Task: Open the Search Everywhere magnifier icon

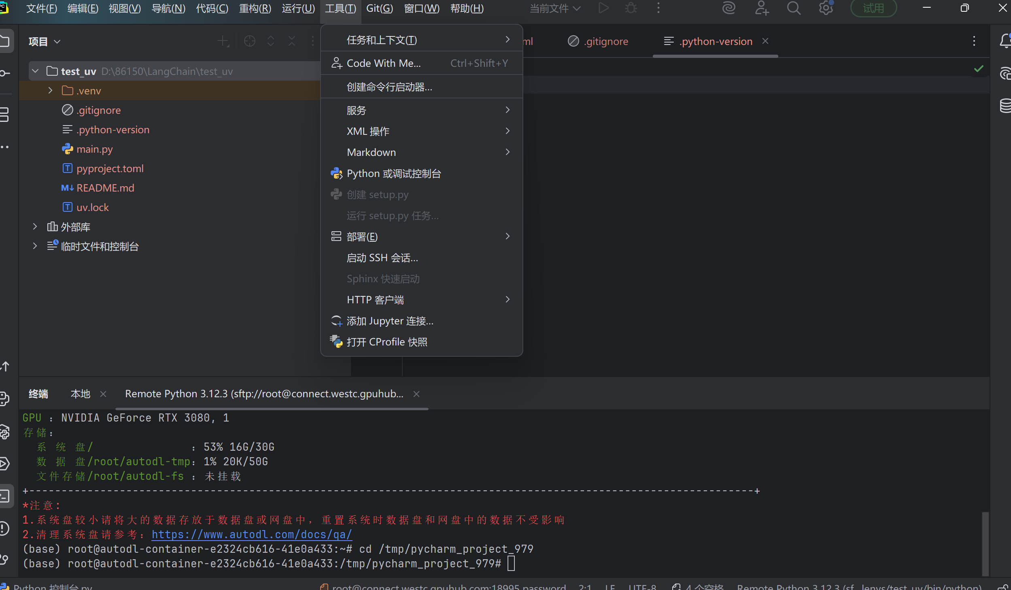Action: click(794, 8)
